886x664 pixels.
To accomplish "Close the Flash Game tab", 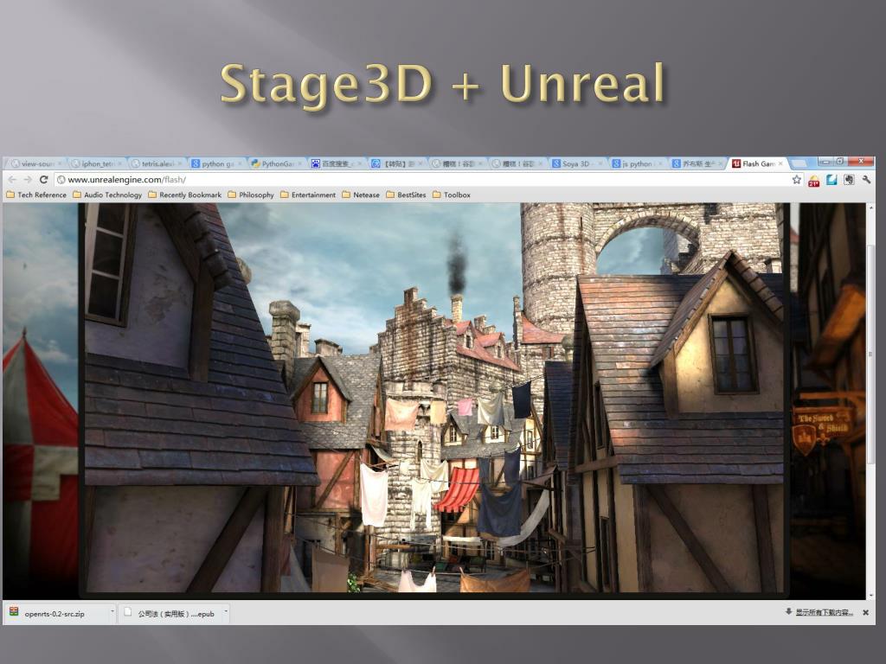I will 780,163.
